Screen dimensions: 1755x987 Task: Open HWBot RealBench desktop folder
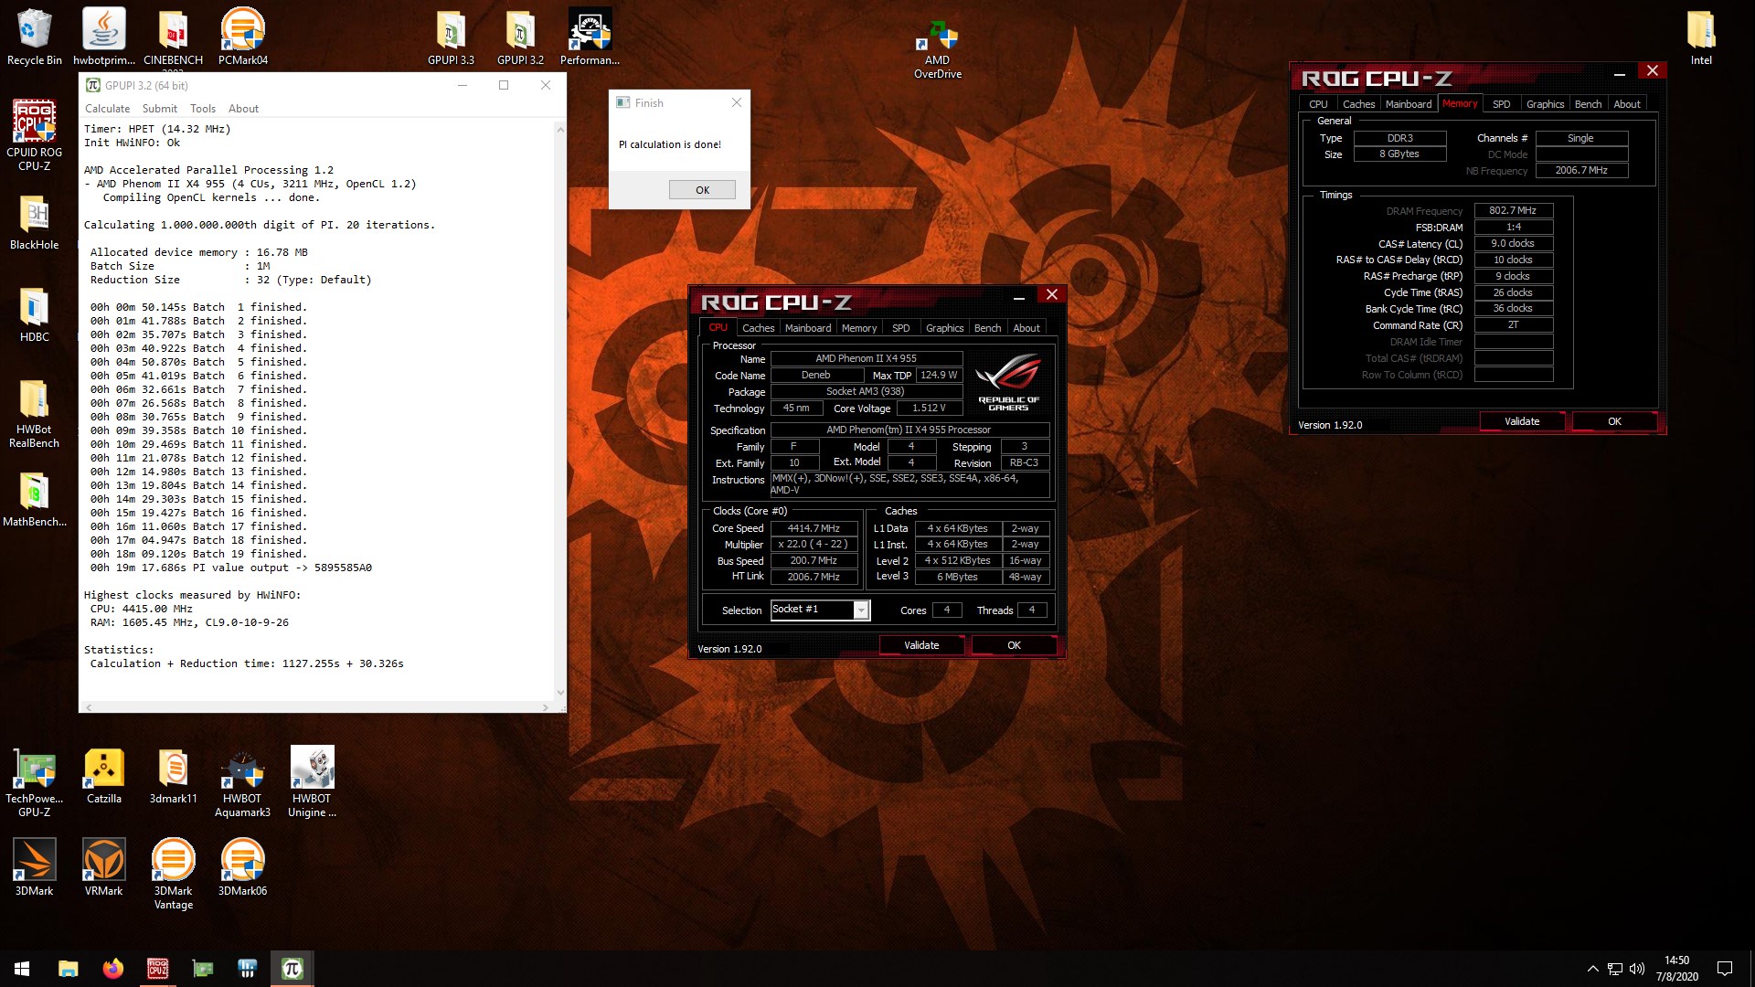click(34, 413)
